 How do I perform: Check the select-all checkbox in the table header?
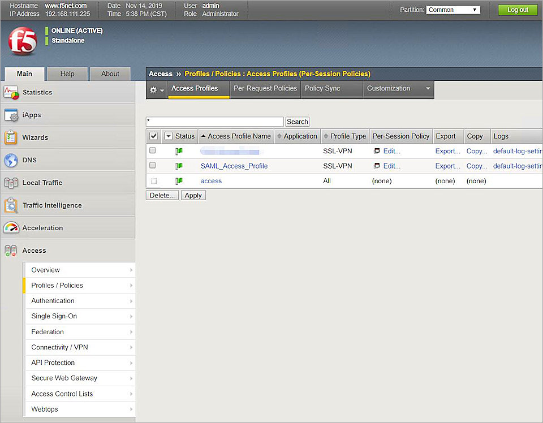(x=153, y=136)
